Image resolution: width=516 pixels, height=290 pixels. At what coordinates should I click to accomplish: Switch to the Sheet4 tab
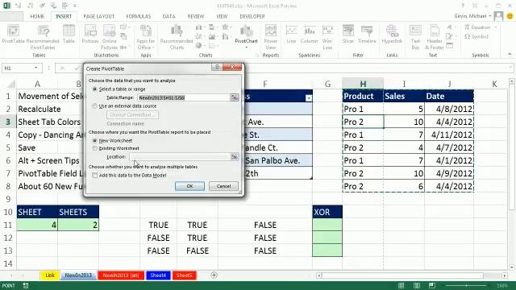point(158,275)
